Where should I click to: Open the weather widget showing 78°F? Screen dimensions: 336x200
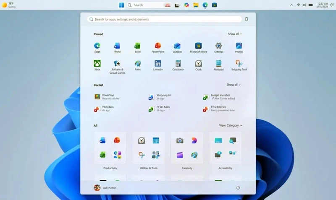pos(9,5)
